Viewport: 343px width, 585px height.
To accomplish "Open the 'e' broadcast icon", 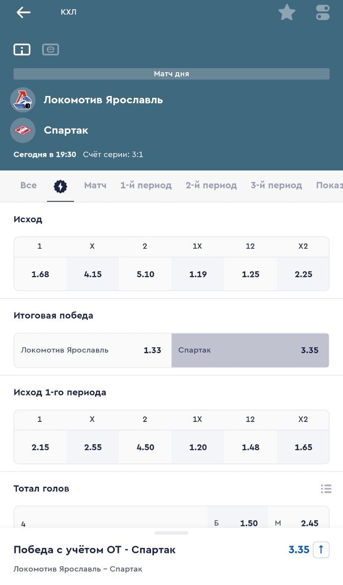I will pos(51,49).
